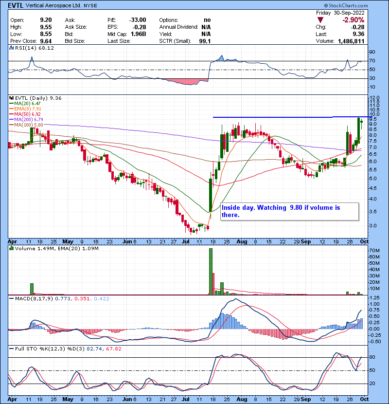Click the blue 9.80 resistance line

click(x=292, y=117)
